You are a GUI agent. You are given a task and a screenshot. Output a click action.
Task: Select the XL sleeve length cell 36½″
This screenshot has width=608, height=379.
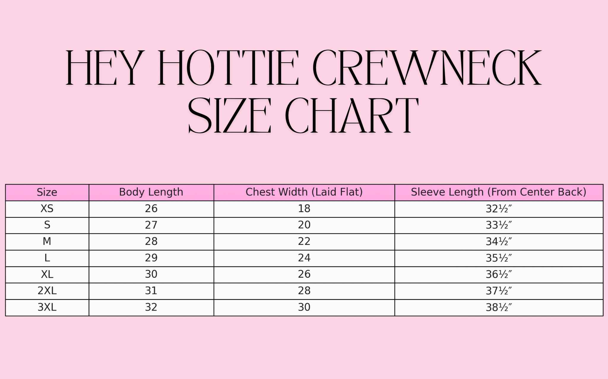click(499, 274)
